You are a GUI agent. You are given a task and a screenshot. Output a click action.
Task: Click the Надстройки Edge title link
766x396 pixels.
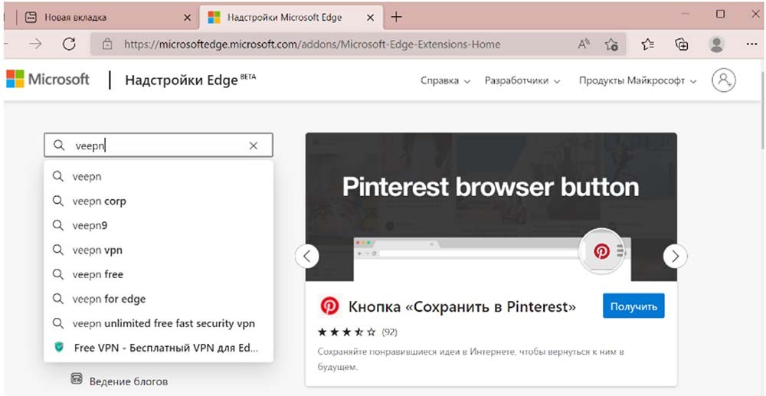pyautogui.click(x=190, y=80)
